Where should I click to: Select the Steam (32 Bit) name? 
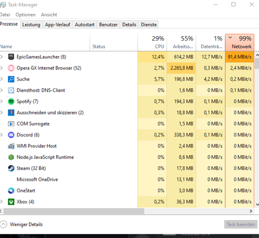tap(31, 169)
